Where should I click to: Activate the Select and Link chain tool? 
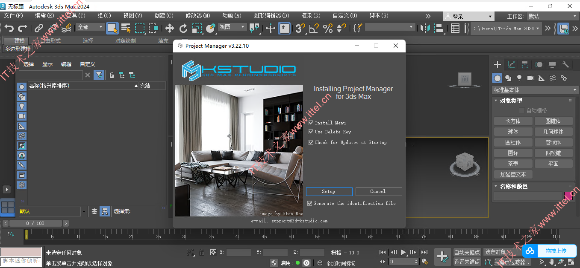tap(39, 29)
